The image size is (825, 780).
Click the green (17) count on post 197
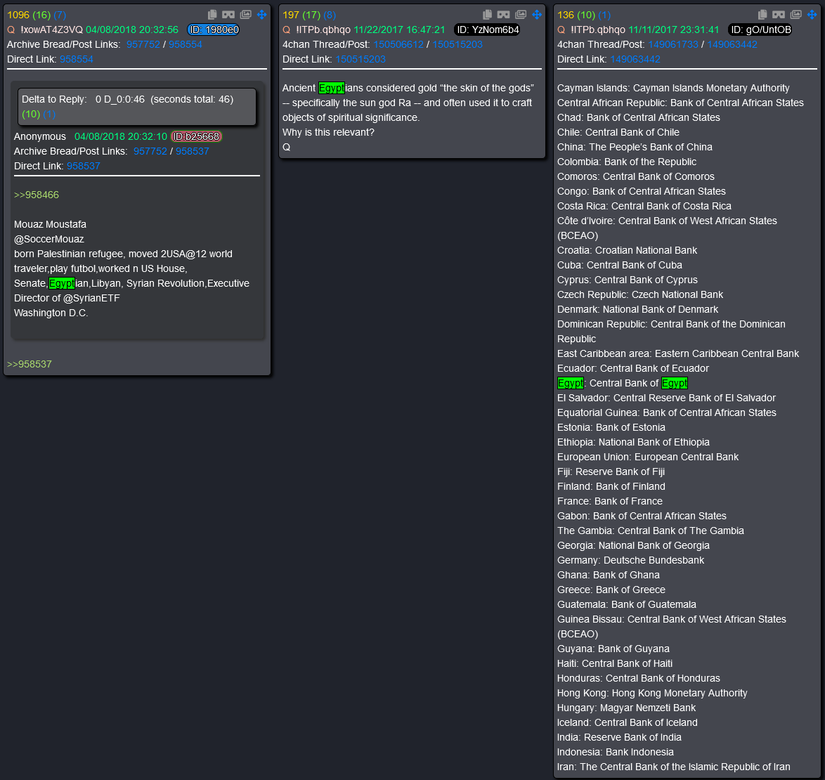(x=311, y=15)
